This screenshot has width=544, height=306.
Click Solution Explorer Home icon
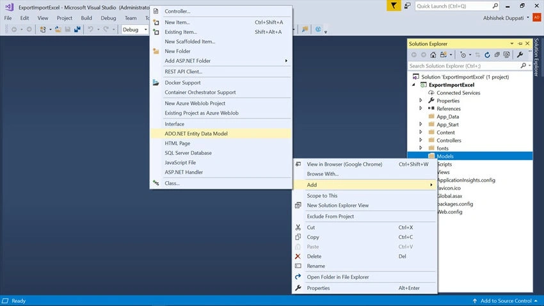click(x=433, y=55)
